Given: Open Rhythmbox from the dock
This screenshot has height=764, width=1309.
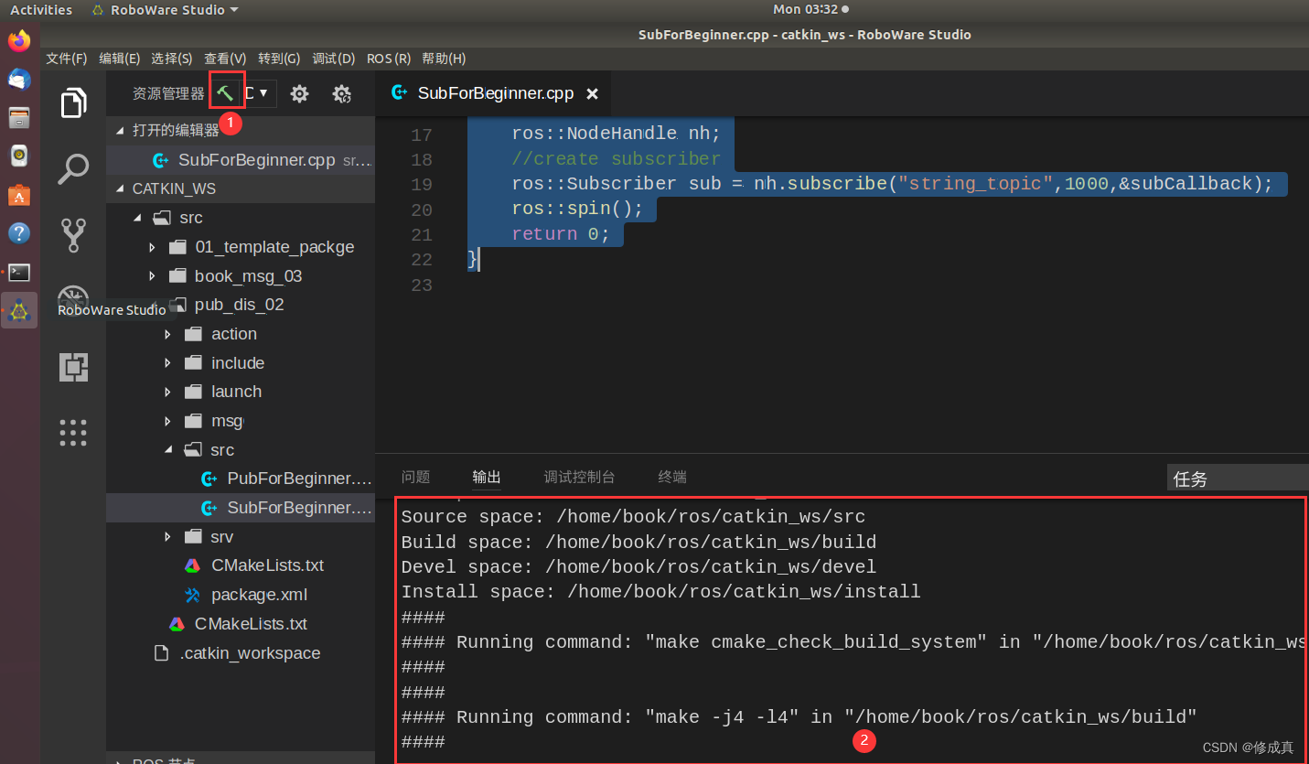Looking at the screenshot, I should click(x=19, y=156).
